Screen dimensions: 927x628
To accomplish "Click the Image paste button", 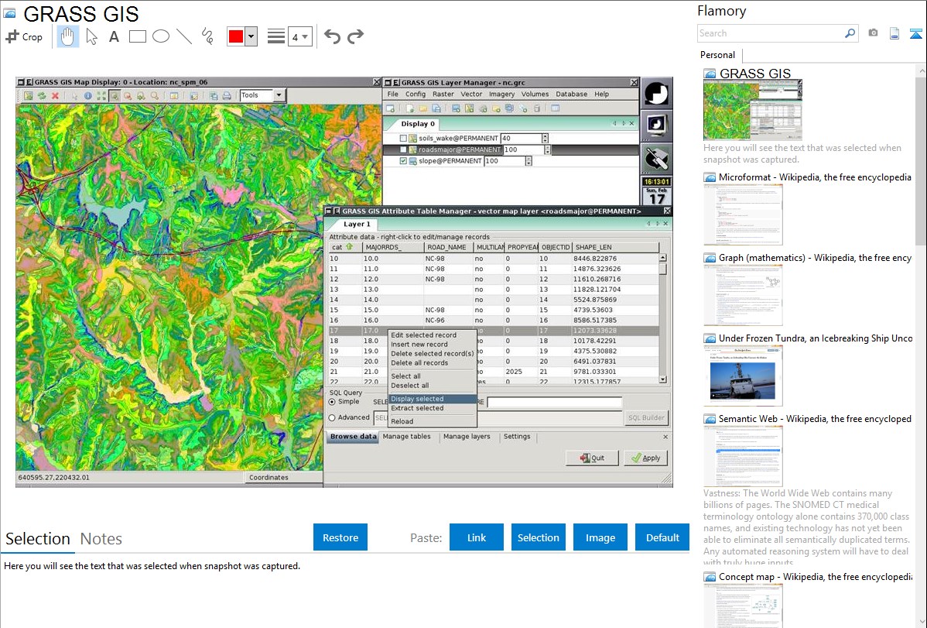I will [x=600, y=537].
